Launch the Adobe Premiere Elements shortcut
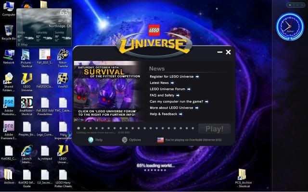The height and width of the screenshot is (192, 308). (9, 130)
